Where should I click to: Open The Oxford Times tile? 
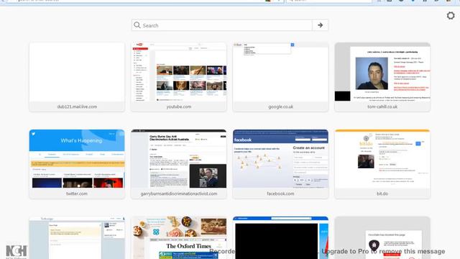point(179,237)
